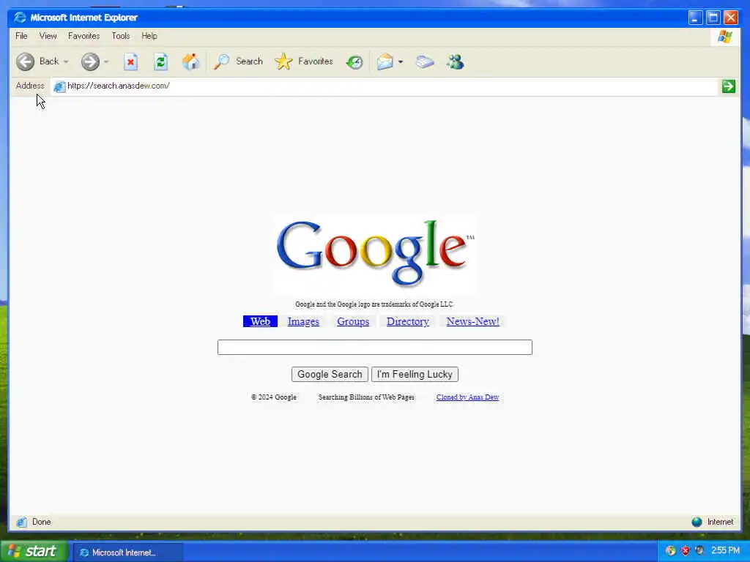
Task: Select Microsoft Internet taskbar button
Action: (x=128, y=552)
